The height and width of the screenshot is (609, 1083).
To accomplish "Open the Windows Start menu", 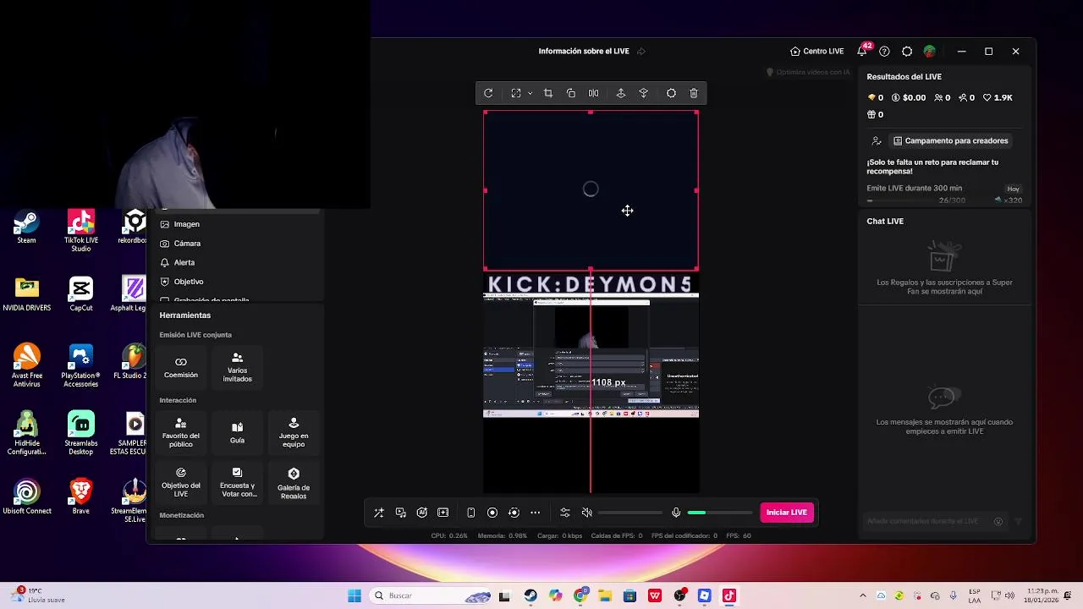I will click(x=355, y=595).
